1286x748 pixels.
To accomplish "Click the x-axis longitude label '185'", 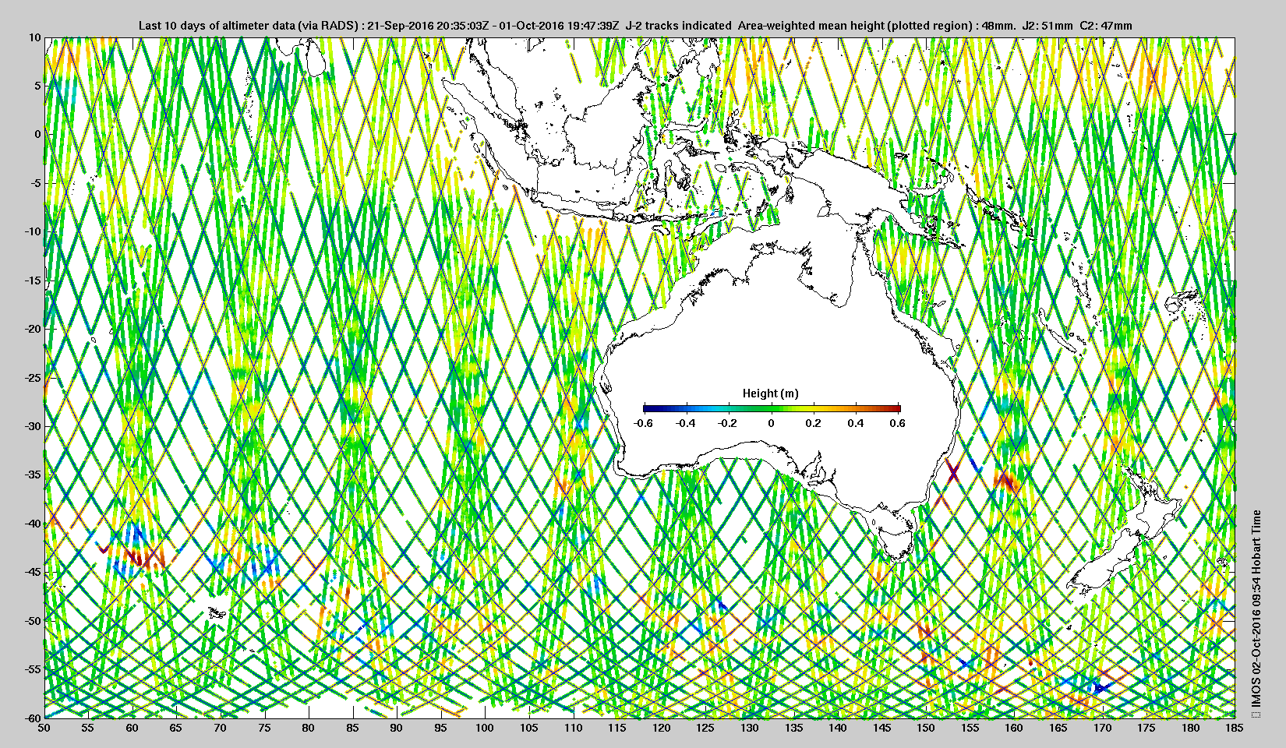I will 1235,728.
